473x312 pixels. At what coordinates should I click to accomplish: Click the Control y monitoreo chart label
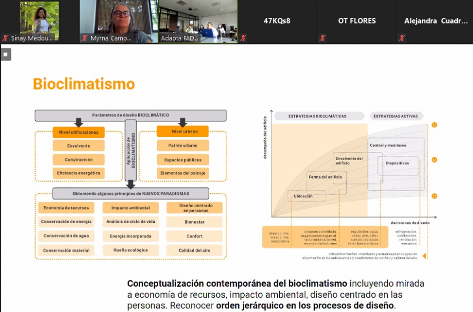(388, 145)
